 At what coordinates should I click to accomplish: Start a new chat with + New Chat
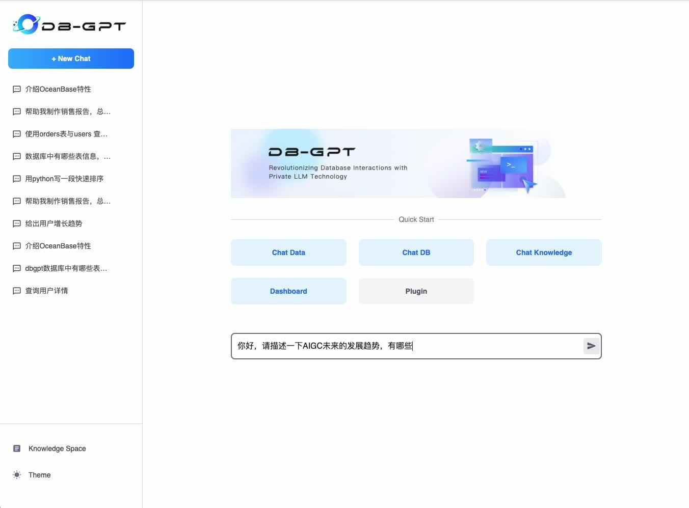pyautogui.click(x=71, y=59)
